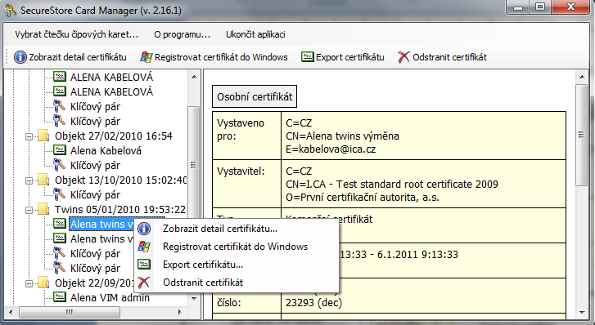Click the red X remove certificate toolbar icon
The image size is (595, 325).
403,57
